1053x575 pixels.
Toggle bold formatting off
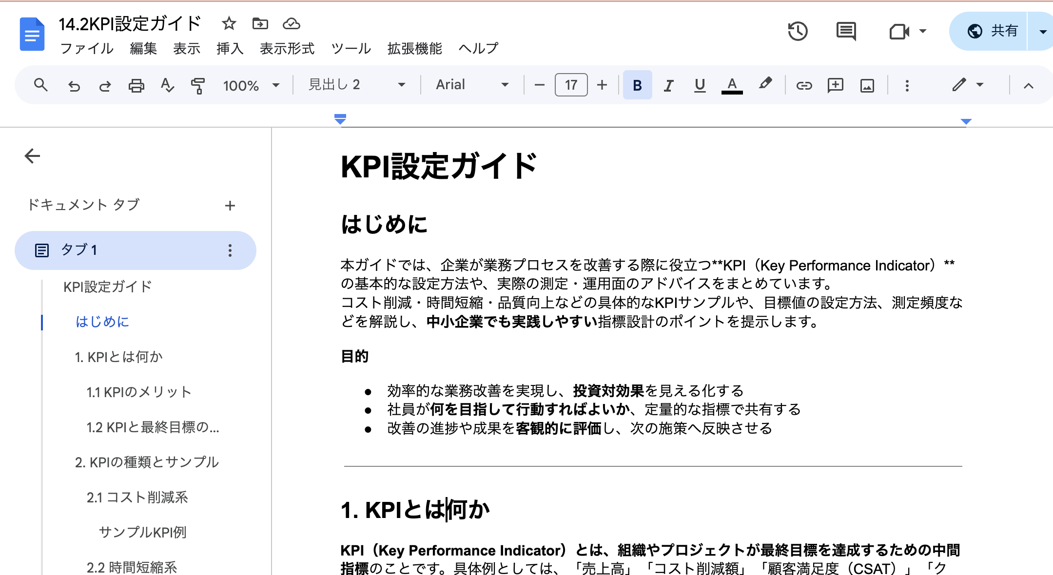(x=637, y=85)
